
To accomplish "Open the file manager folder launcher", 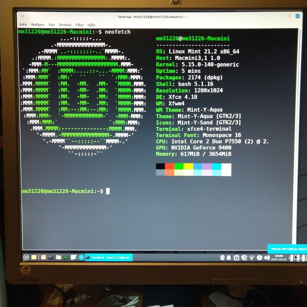I will click(x=59, y=257).
